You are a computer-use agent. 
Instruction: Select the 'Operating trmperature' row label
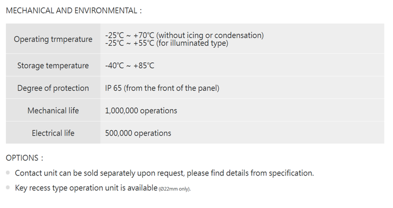tap(53, 39)
